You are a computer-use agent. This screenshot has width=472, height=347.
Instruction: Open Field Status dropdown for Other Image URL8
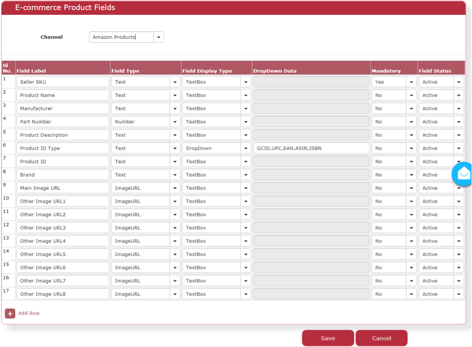click(x=458, y=294)
